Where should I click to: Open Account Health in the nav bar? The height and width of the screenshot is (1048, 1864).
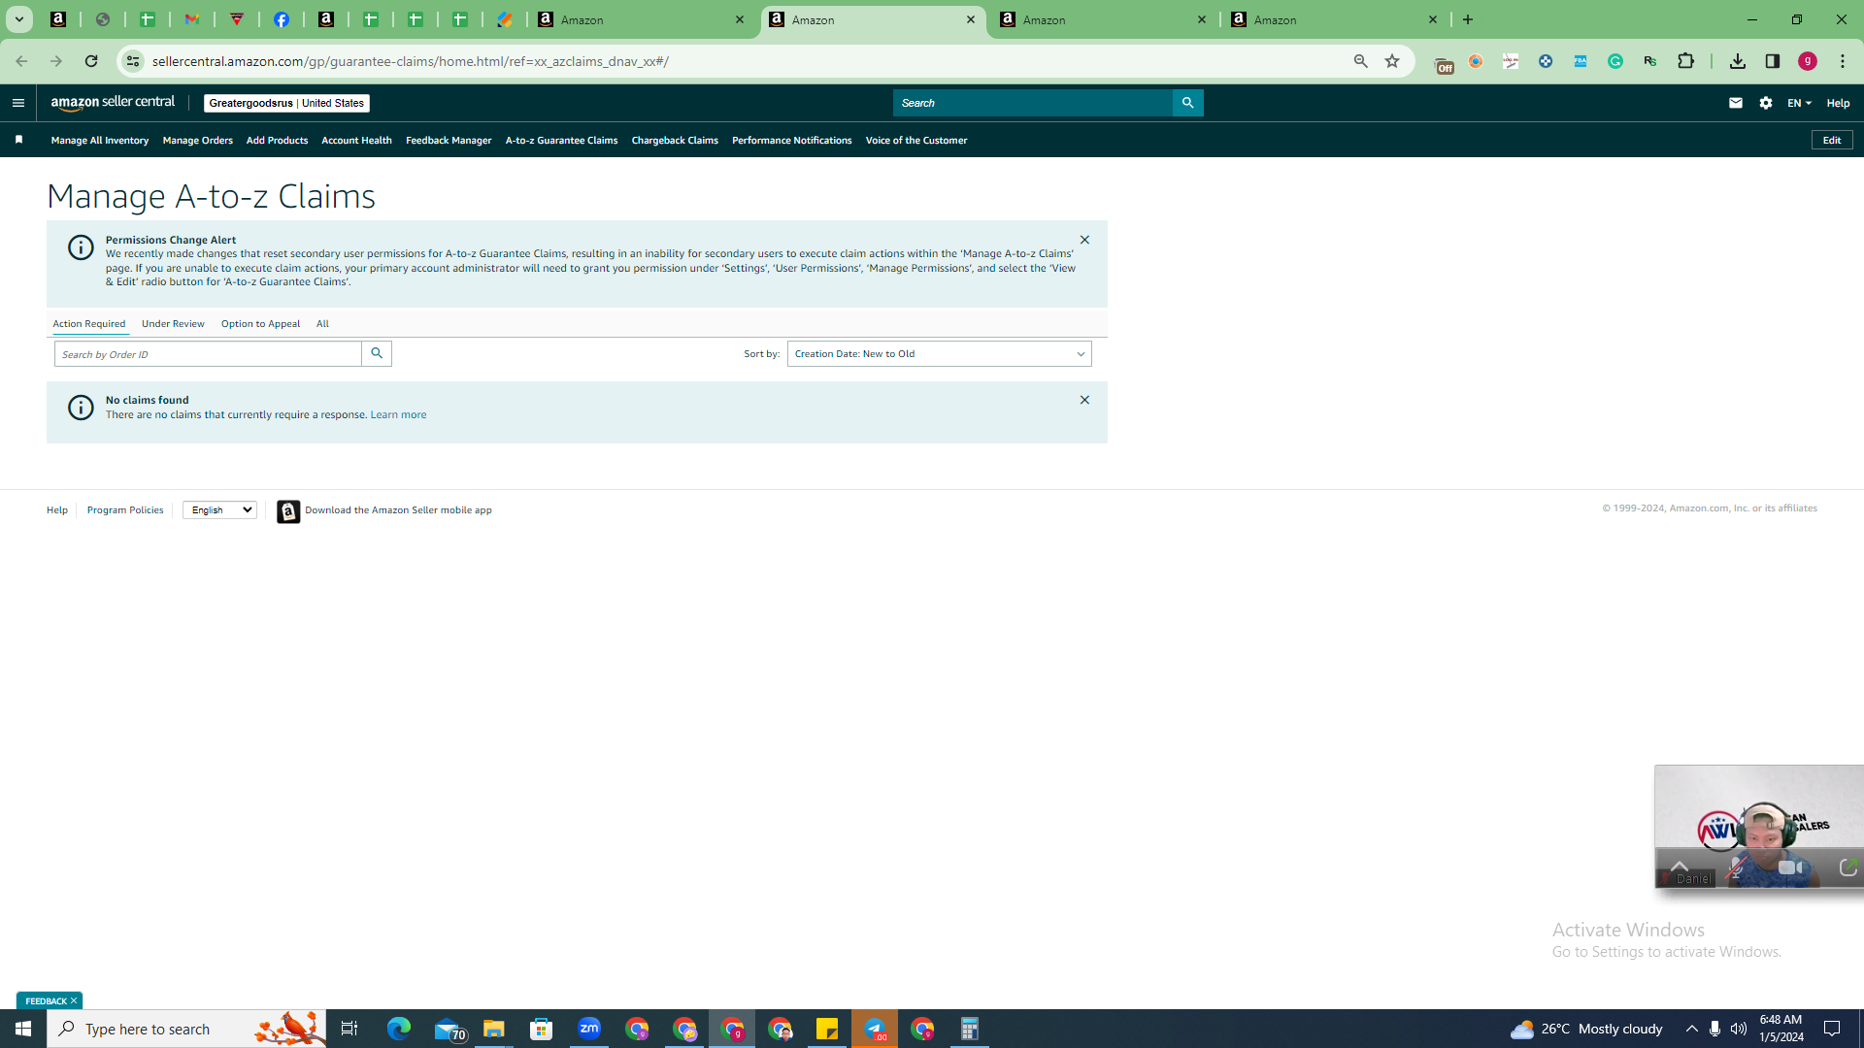[x=356, y=141]
